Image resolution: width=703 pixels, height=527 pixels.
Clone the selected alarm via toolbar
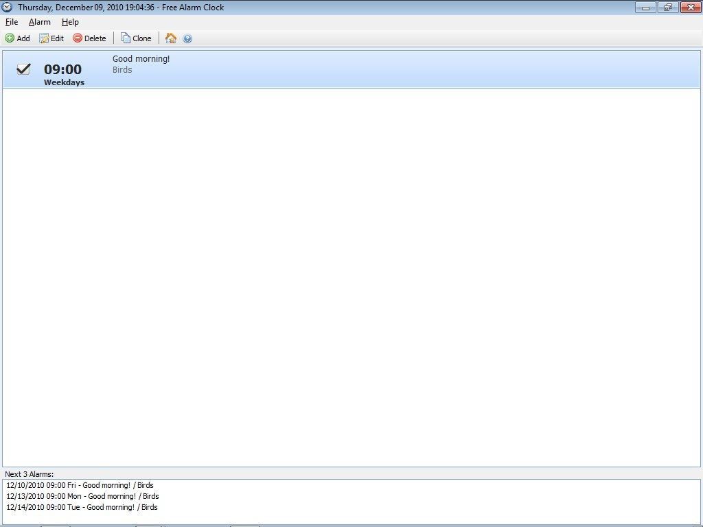[126, 38]
